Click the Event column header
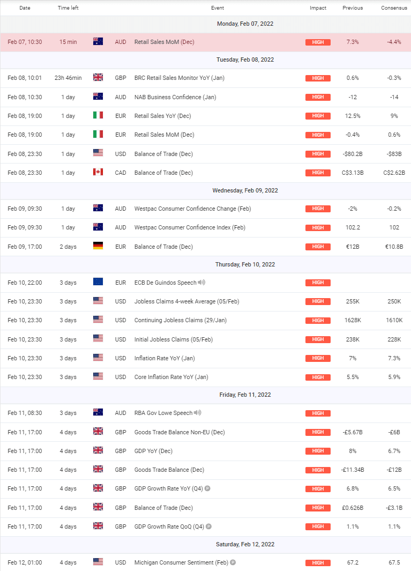 point(218,8)
